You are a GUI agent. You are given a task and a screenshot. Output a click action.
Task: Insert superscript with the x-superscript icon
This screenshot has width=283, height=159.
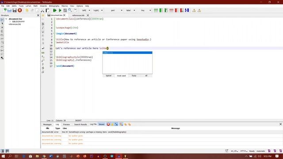pos(43,61)
